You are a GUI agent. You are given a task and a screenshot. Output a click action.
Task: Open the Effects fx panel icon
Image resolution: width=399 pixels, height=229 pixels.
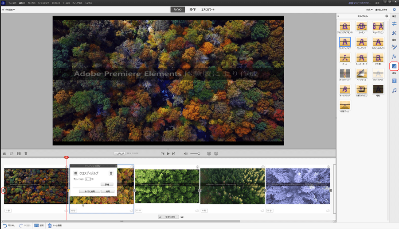tap(394, 56)
